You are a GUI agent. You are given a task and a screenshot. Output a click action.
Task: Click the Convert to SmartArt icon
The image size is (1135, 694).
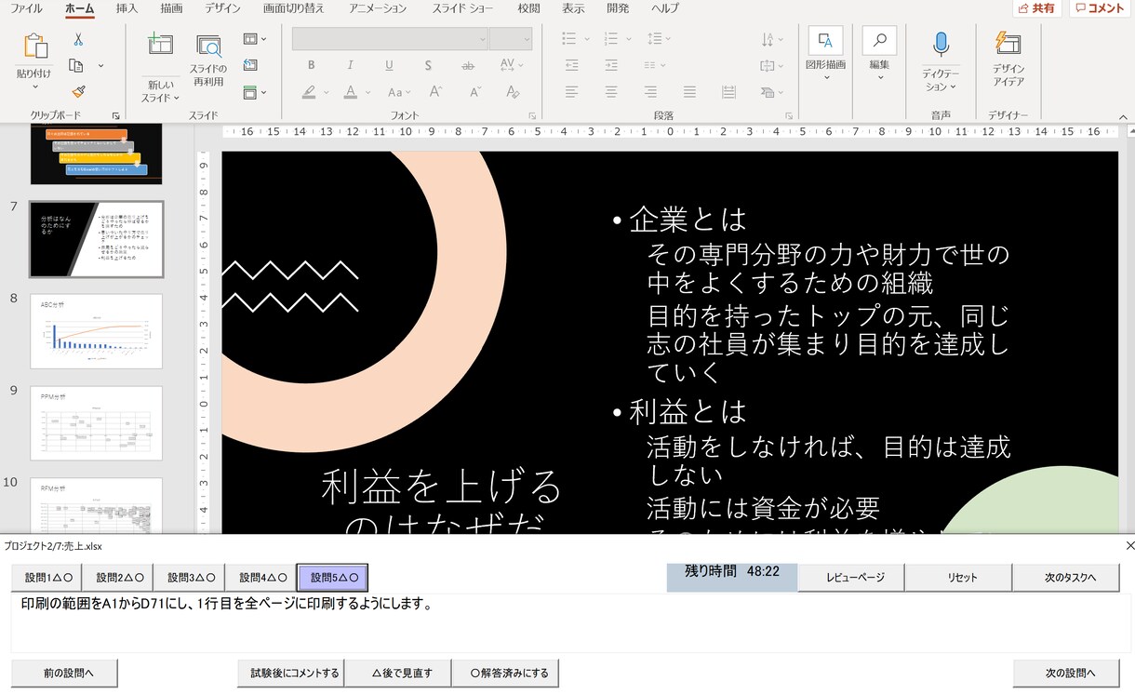tap(772, 92)
